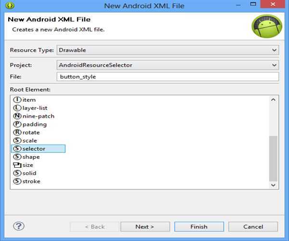Expand the Project combo box
This screenshot has width=289, height=241.
tap(274, 65)
